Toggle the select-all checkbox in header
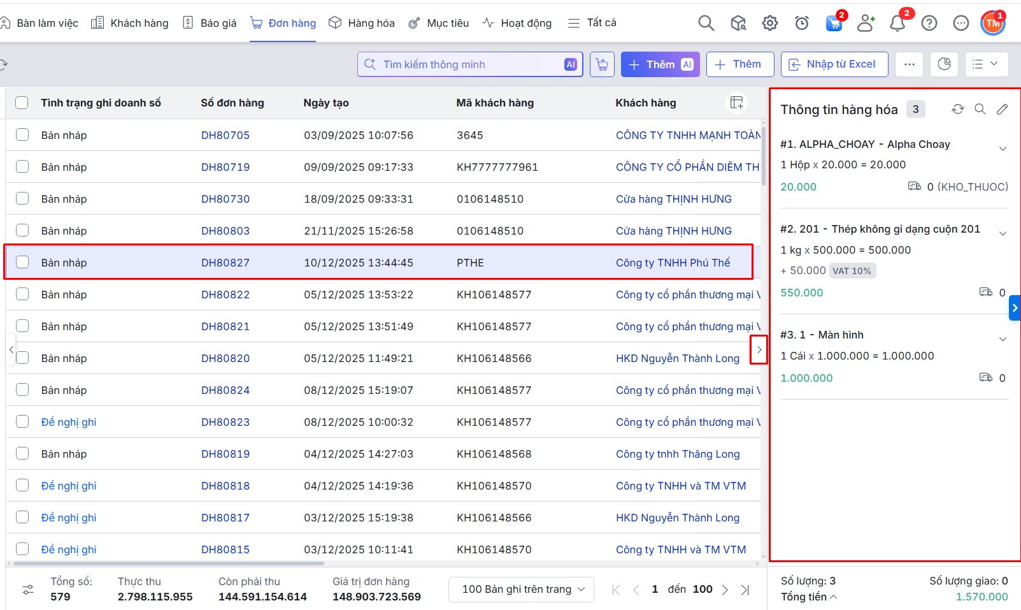The width and height of the screenshot is (1021, 610). pos(22,103)
